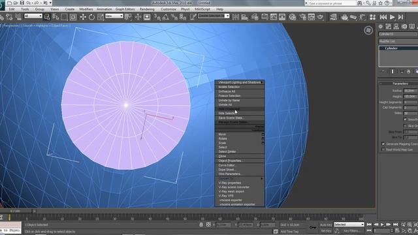Click the Play Animation button in transport controls
418x235 pixels.
tap(382, 225)
